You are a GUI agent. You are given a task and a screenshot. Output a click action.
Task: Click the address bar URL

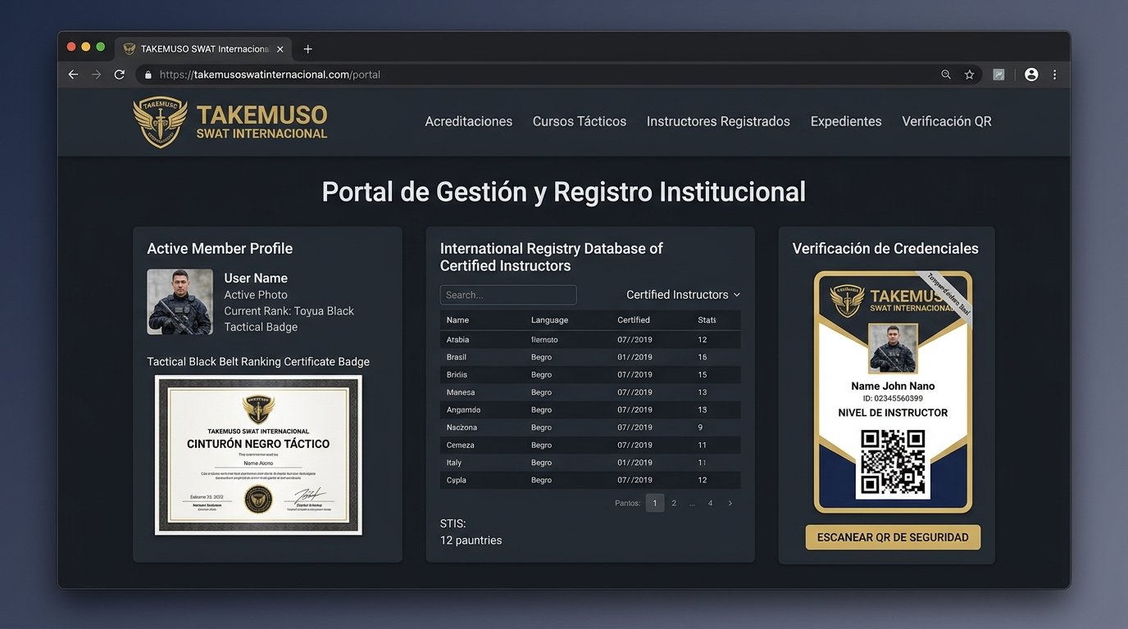271,75
